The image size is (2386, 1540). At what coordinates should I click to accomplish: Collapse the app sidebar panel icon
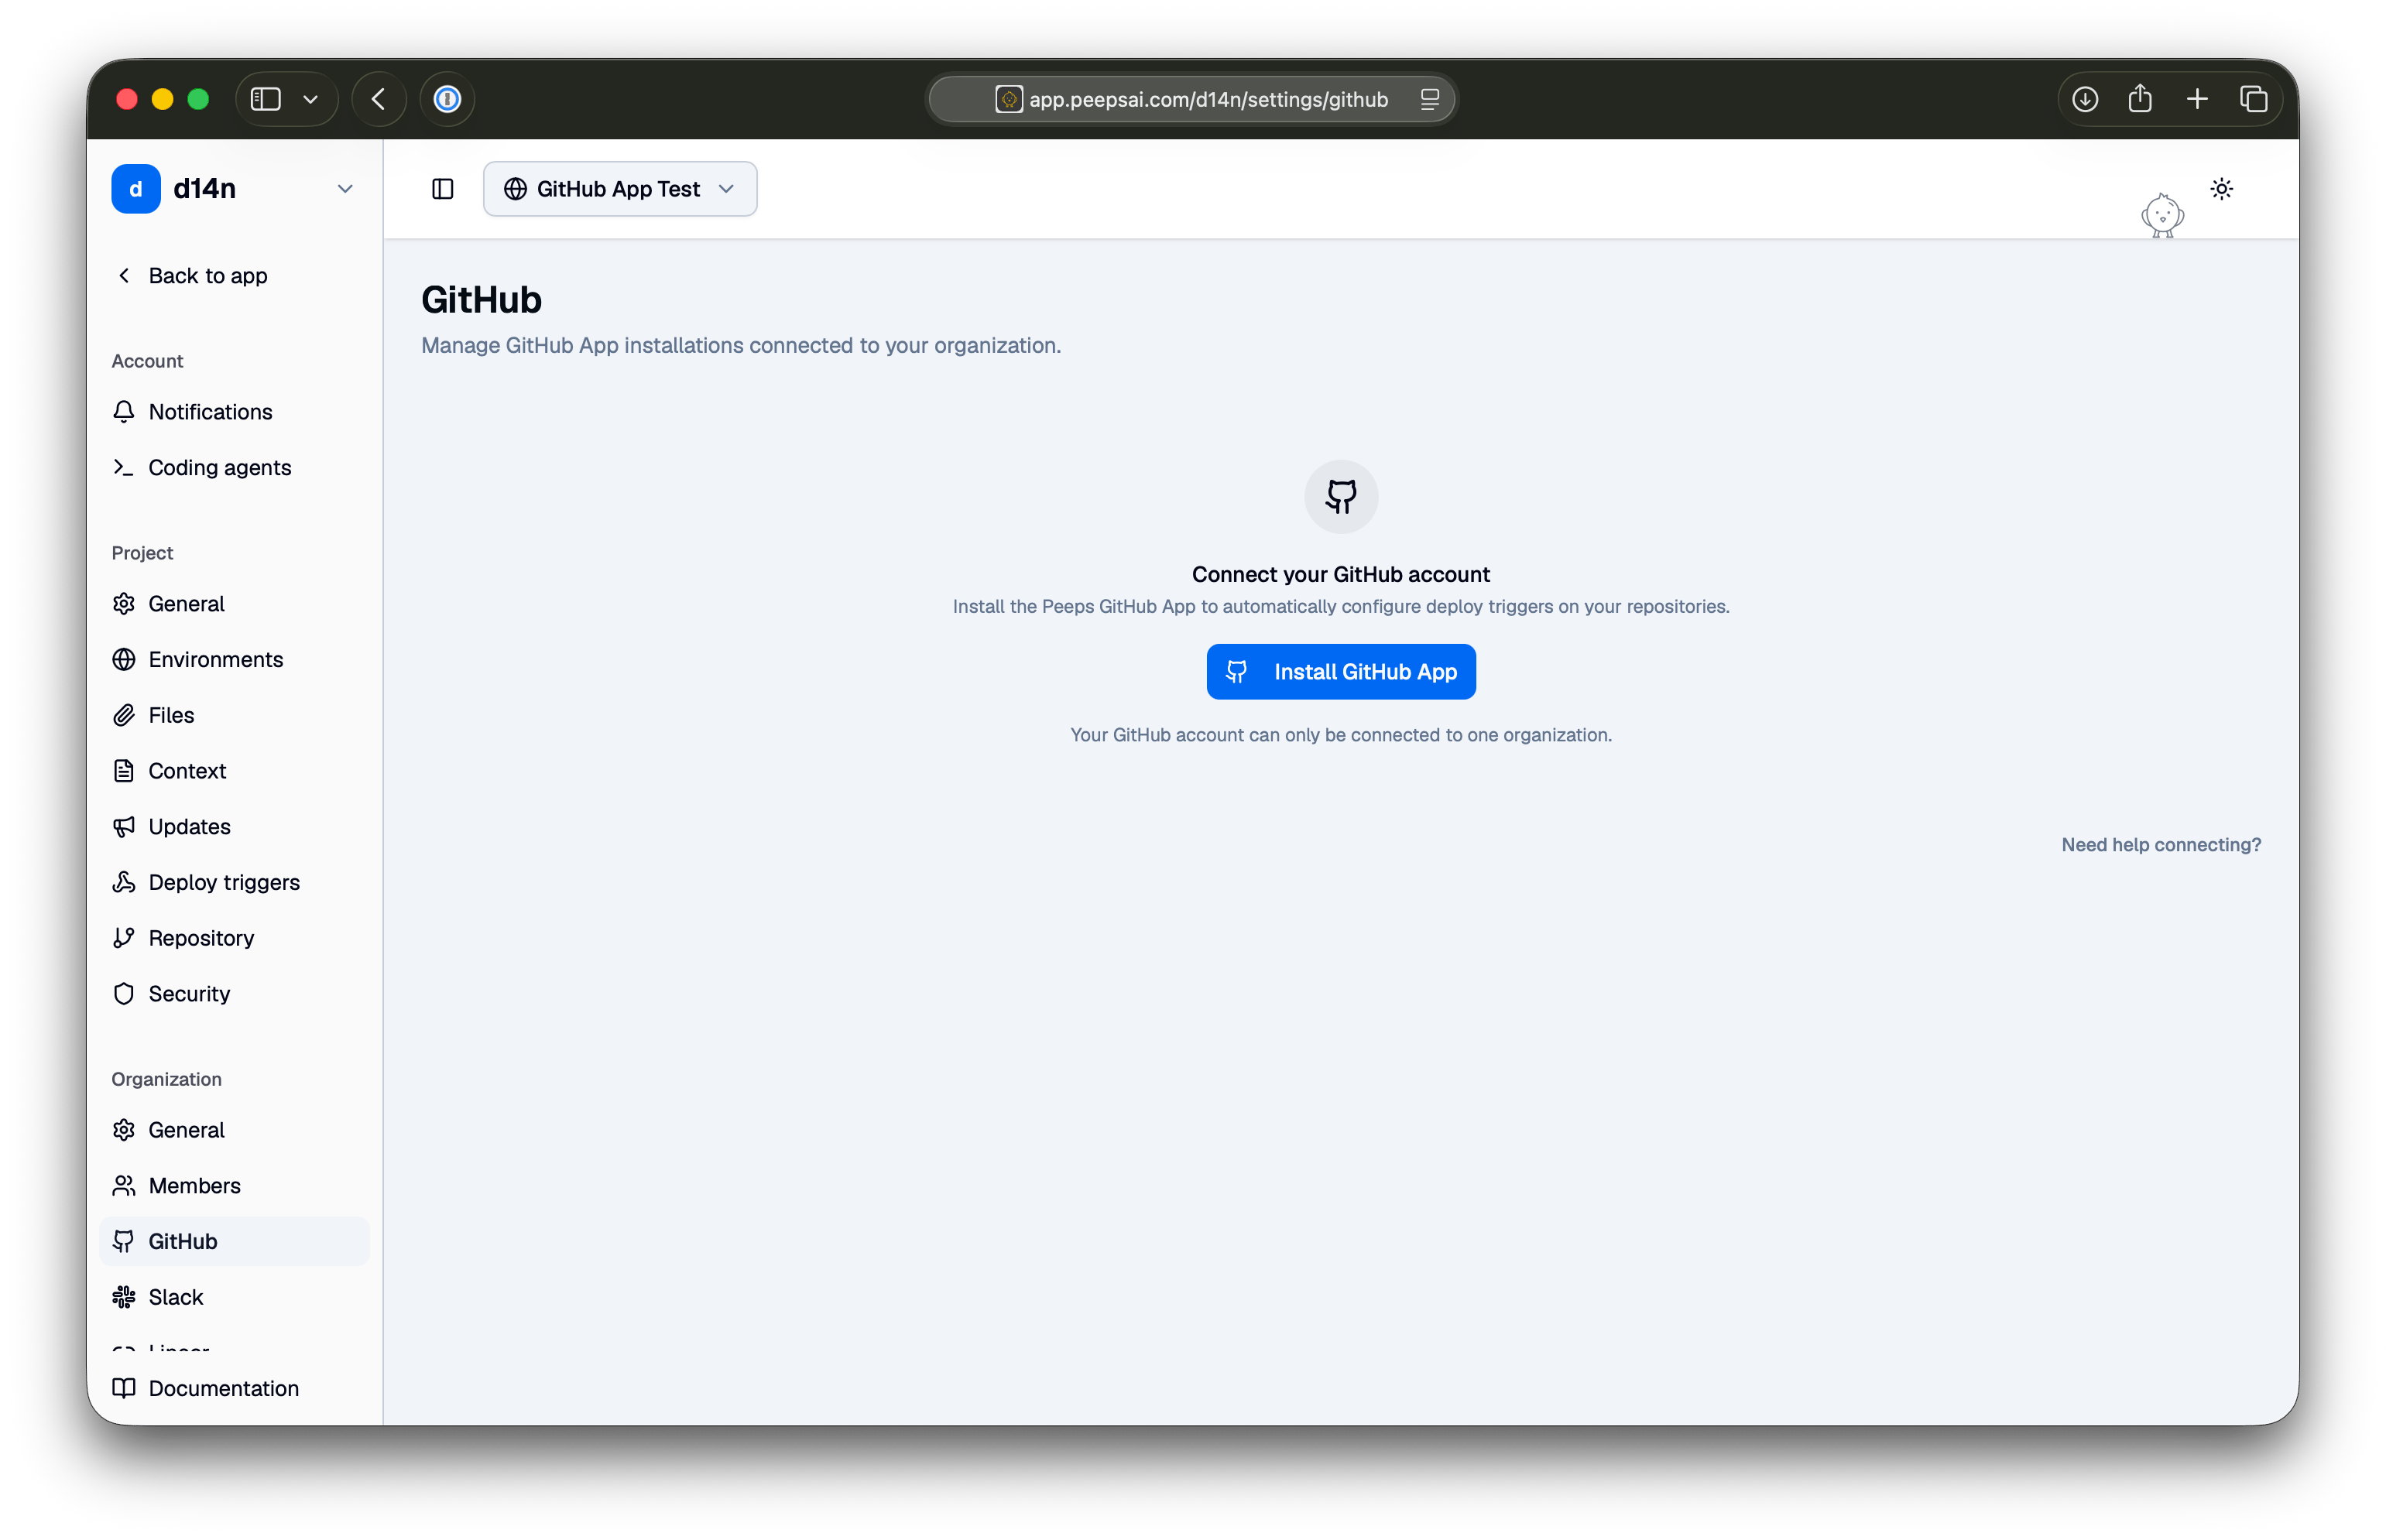point(442,189)
